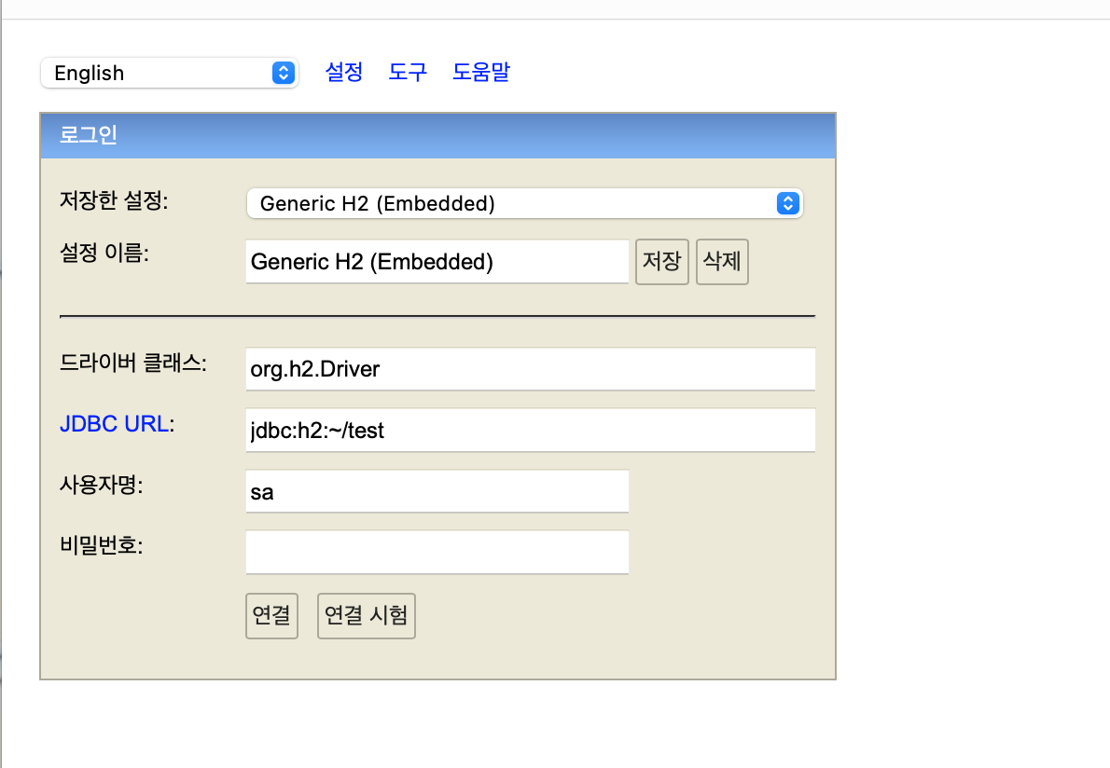Open the 도구 link
The image size is (1110, 768).
click(x=408, y=72)
